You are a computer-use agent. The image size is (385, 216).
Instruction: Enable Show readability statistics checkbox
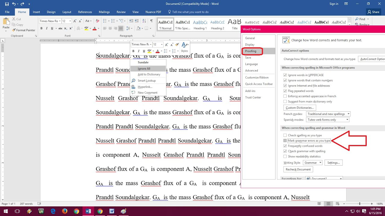tap(285, 157)
